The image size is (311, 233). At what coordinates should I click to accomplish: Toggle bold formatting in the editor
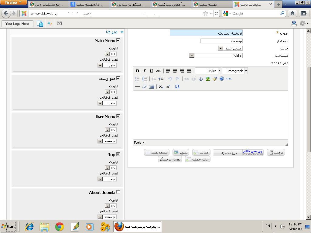[x=138, y=71]
